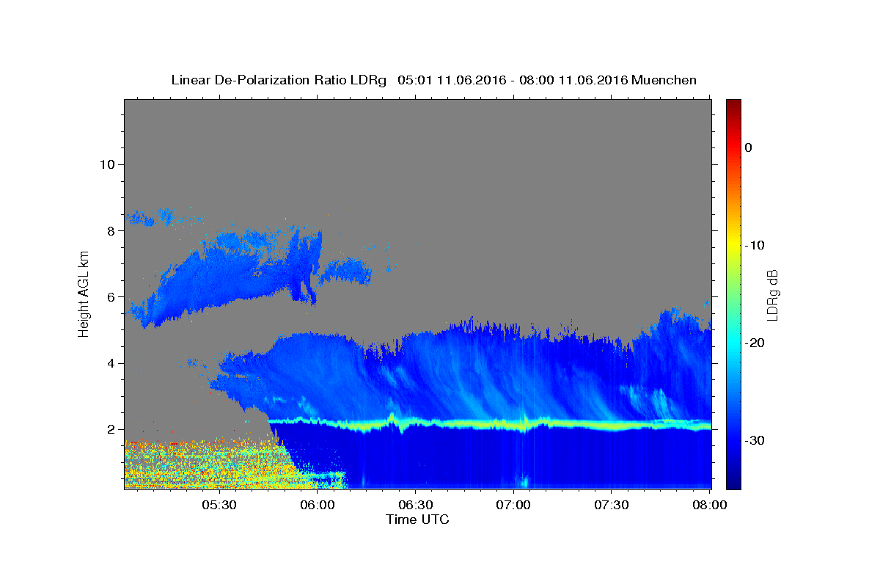Click the dark red top of colorbar
Image resolution: width=880 pixels, height=587 pixels.
733,103
